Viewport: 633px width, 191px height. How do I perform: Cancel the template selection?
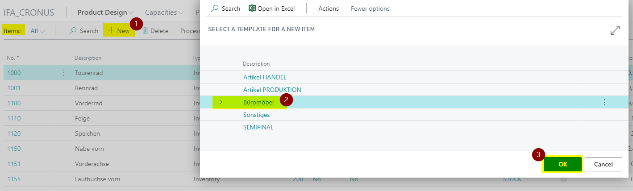(603, 164)
